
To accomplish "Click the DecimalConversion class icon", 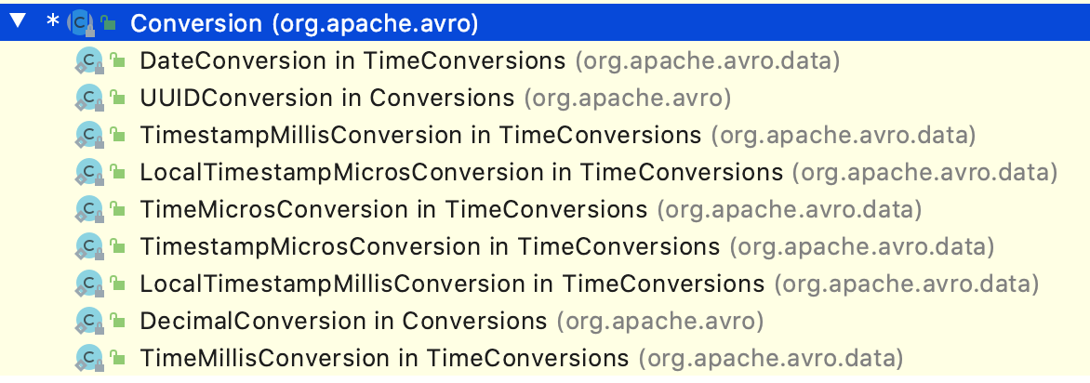I will (x=88, y=321).
